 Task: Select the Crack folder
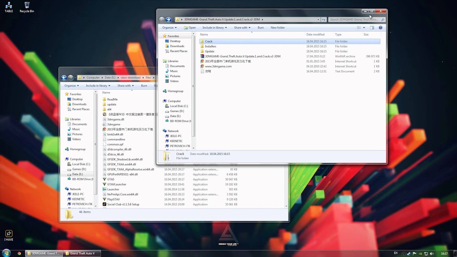pyautogui.click(x=290, y=41)
